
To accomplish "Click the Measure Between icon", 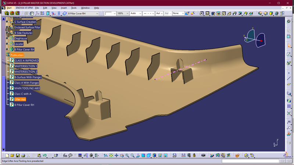I will coord(183,155).
